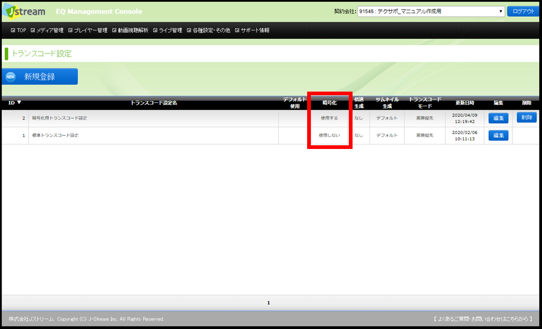The width and height of the screenshot is (542, 329).
Task: Click the NEW badge icon on 新規登録
Action: [x=11, y=77]
